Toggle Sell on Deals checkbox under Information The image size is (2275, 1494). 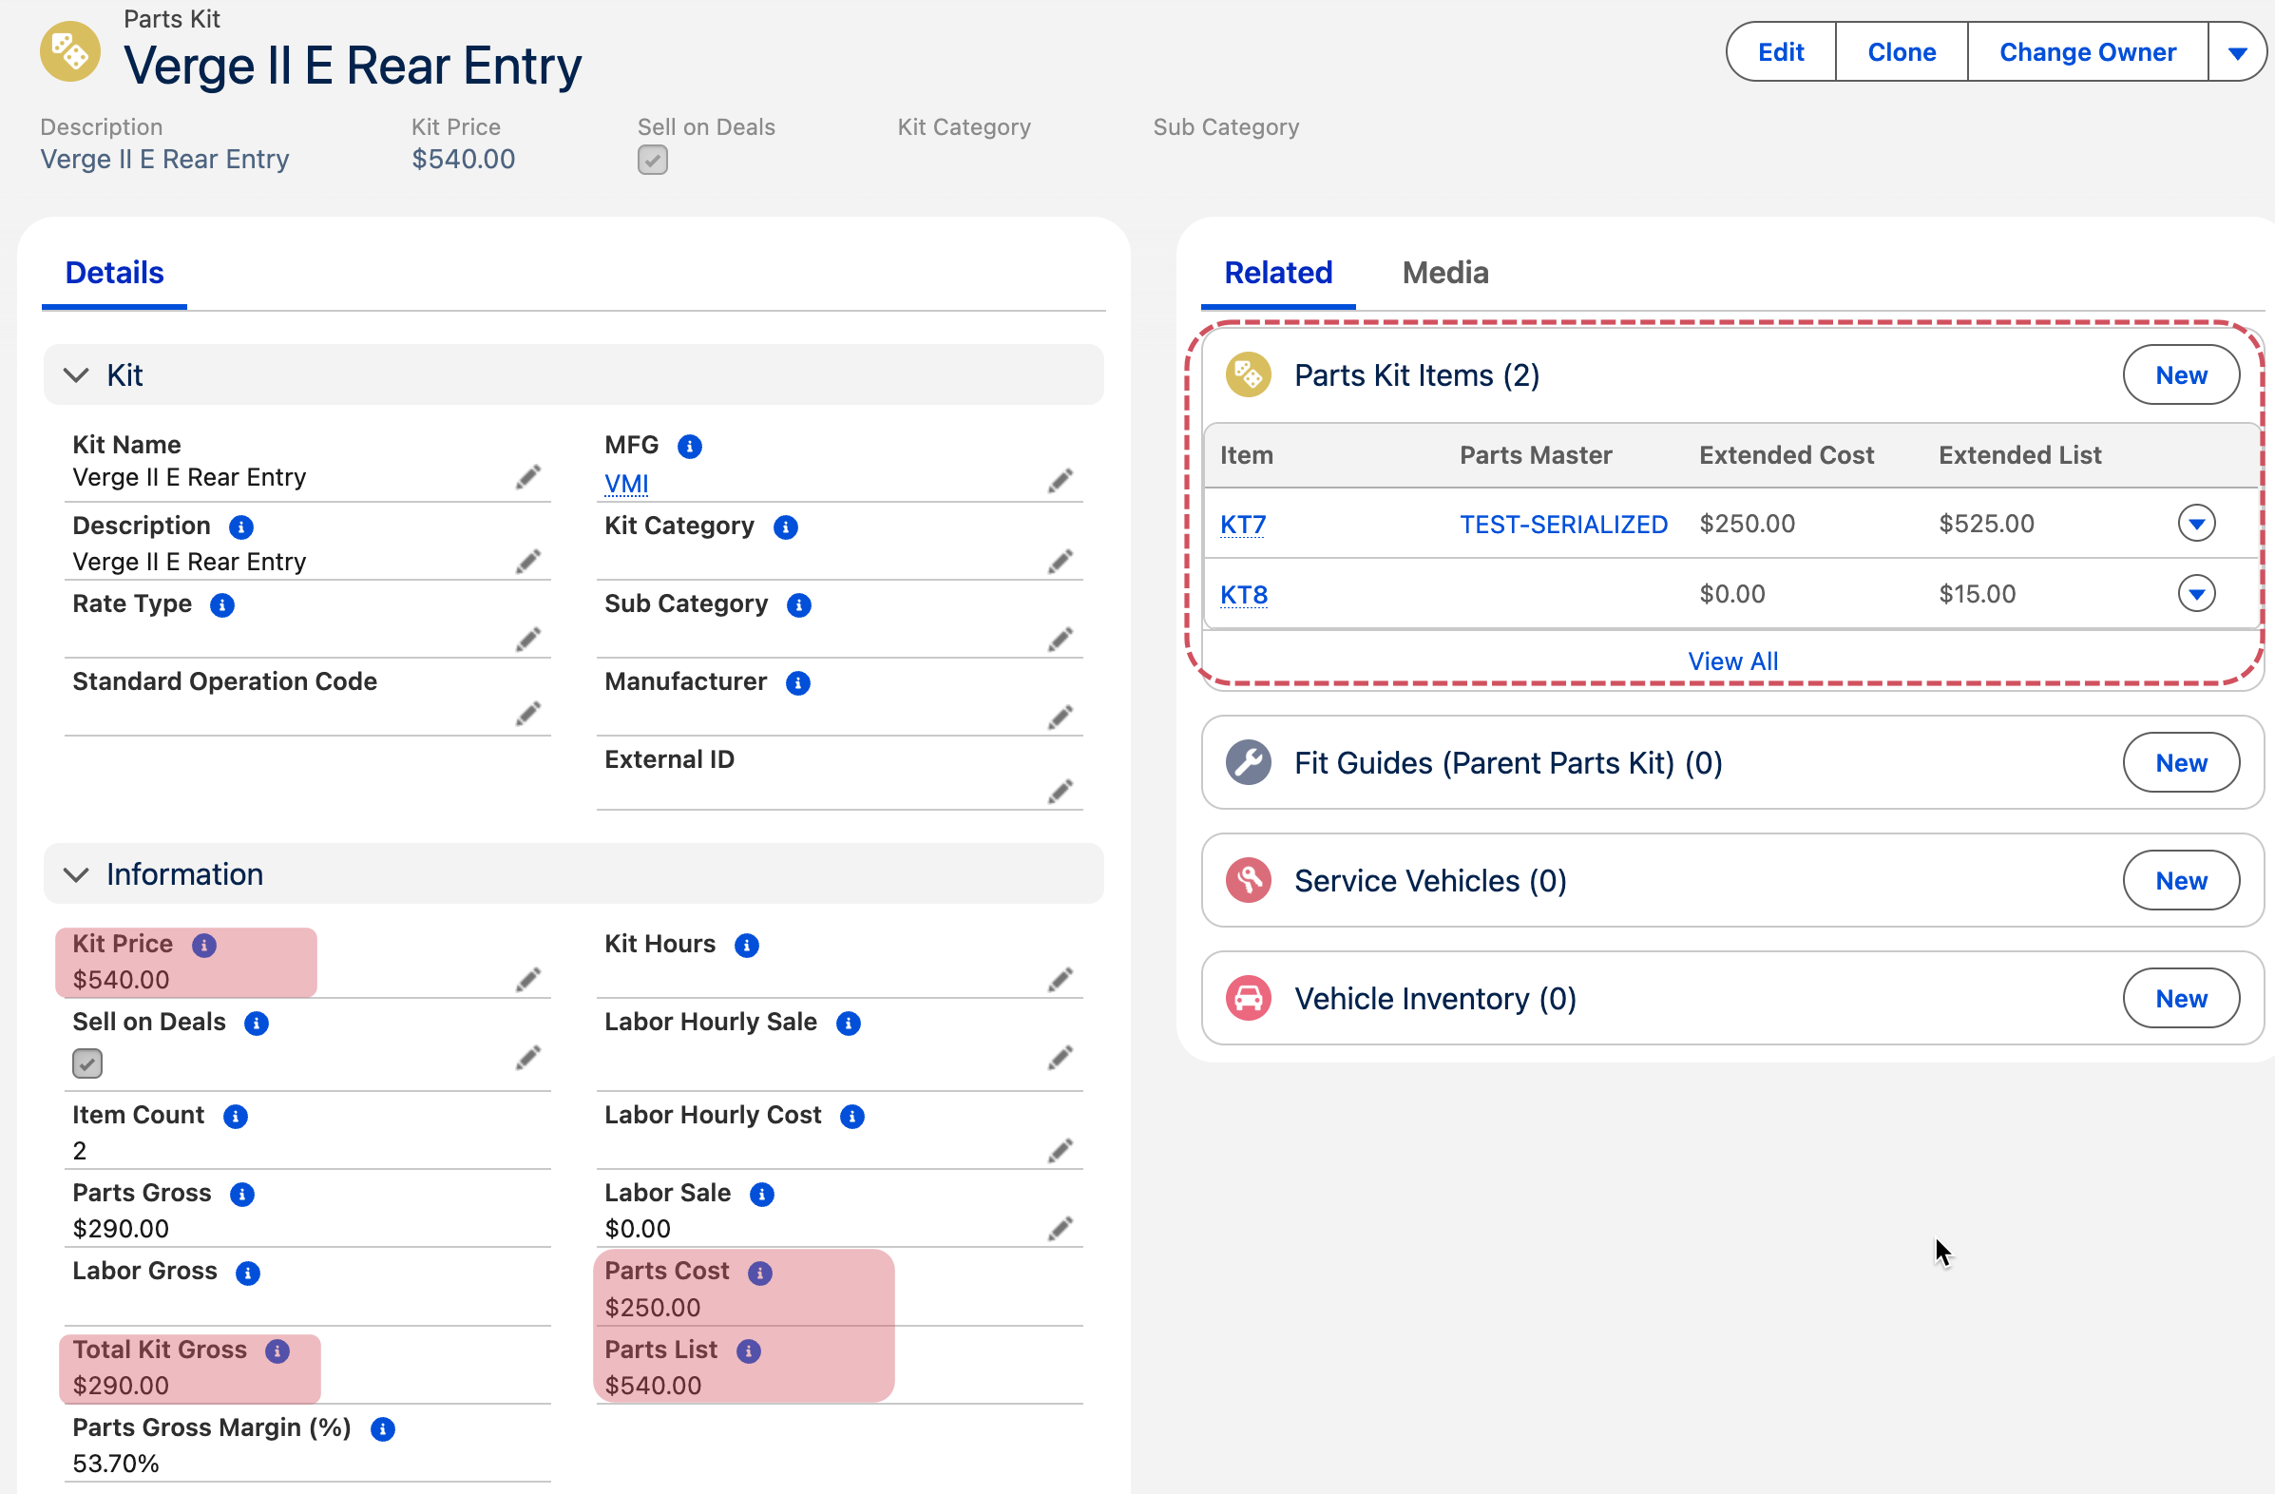[x=88, y=1063]
